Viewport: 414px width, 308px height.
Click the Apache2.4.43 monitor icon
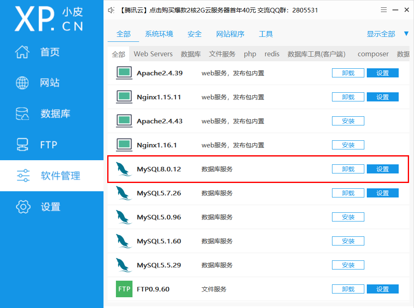(124, 121)
